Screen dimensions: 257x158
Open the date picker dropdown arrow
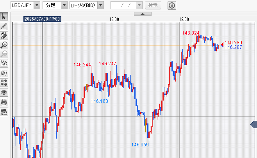139,5
